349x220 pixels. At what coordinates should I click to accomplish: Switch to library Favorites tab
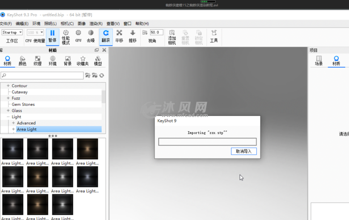83,61
